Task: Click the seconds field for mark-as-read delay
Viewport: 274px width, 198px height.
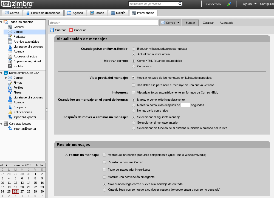Action: pyautogui.click(x=186, y=105)
